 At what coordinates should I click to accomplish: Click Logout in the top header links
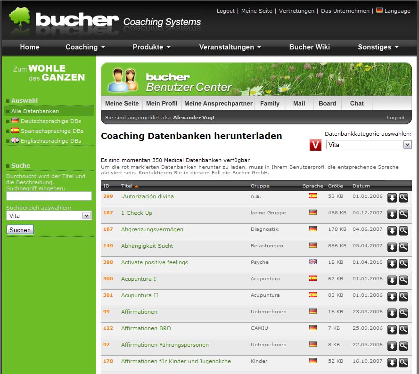(x=226, y=11)
